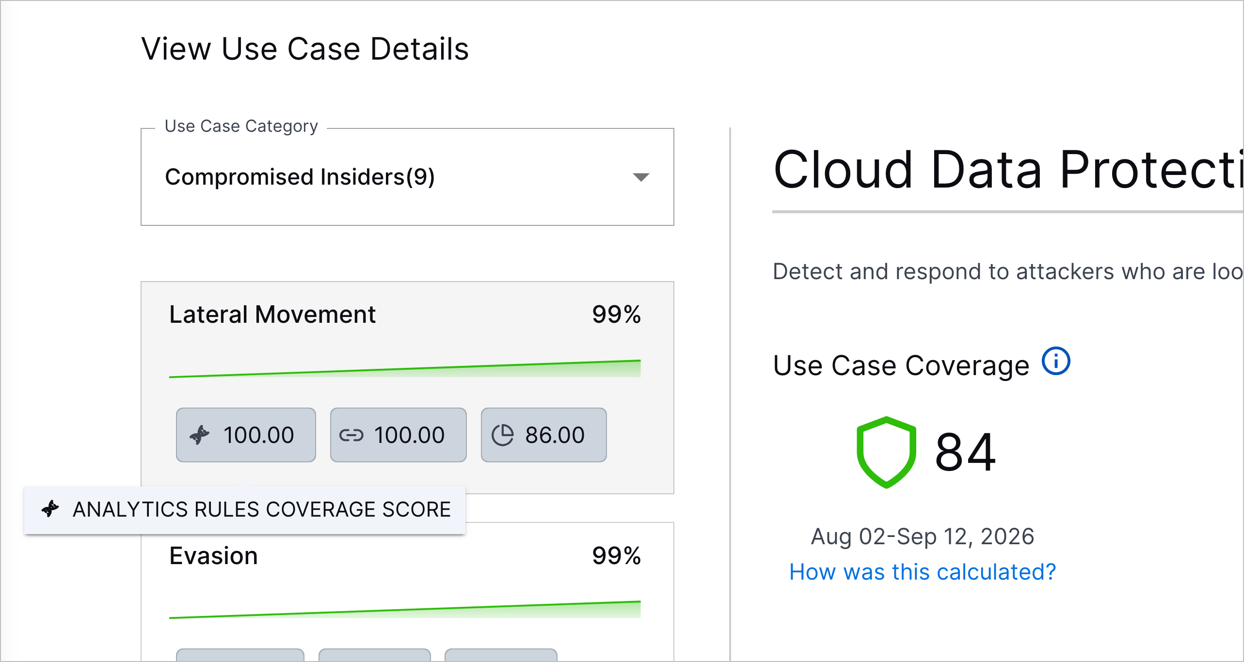Click the pie chart chip showing 86.00
Image resolution: width=1244 pixels, height=662 pixels.
point(543,435)
